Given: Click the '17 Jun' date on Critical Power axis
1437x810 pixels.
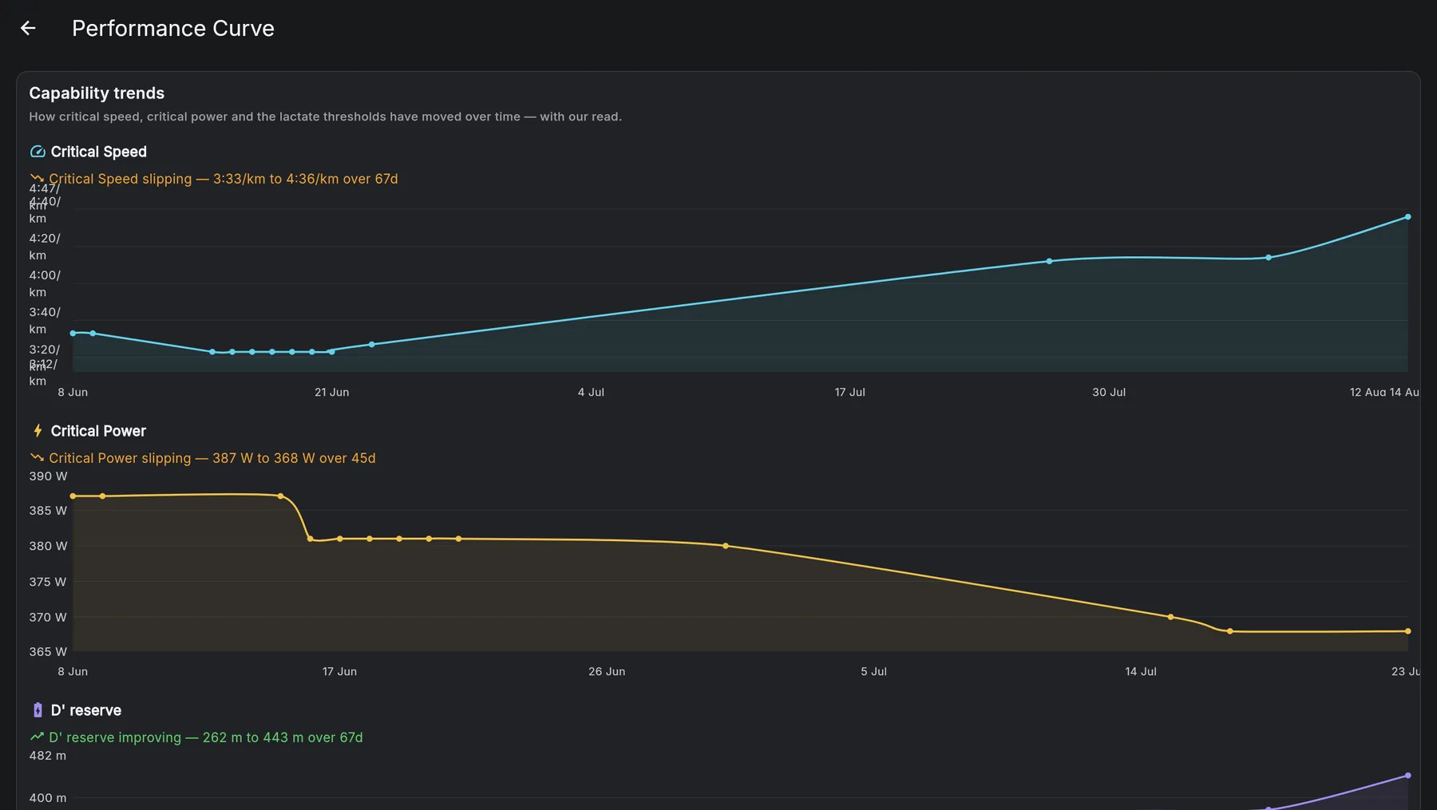Looking at the screenshot, I should tap(339, 672).
